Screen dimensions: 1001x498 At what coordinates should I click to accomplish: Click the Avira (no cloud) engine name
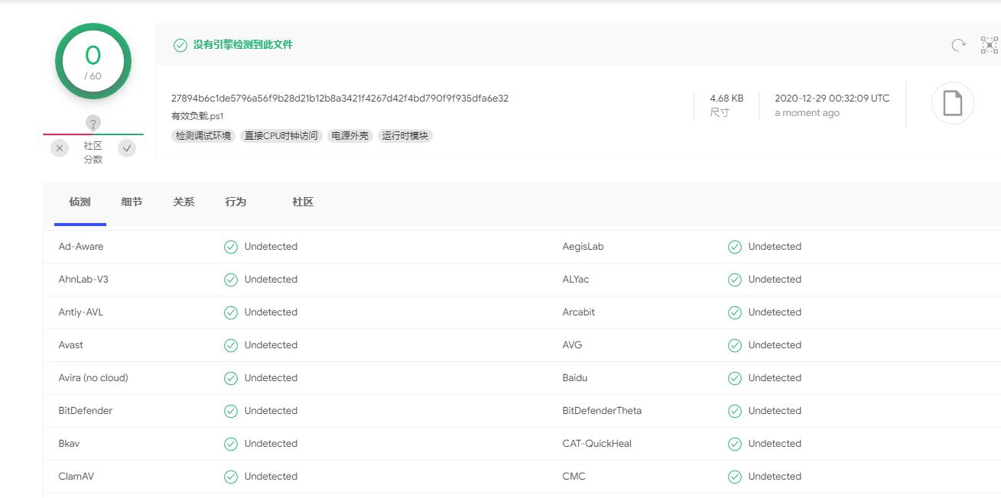coord(93,378)
